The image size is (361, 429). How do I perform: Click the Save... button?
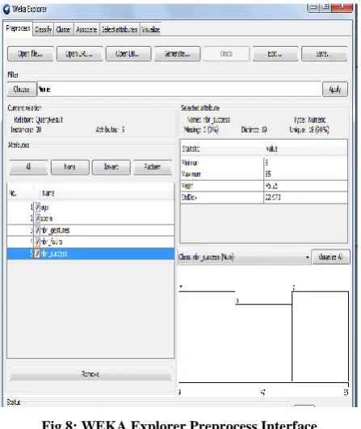[324, 53]
